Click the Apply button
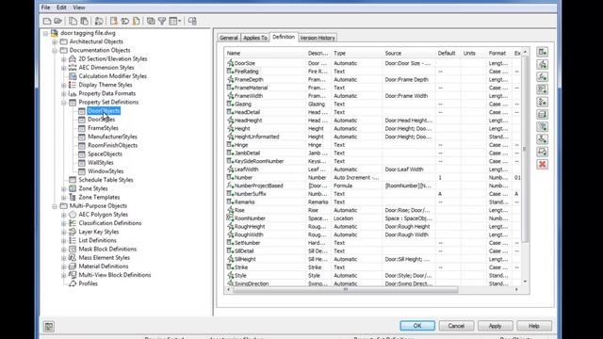The height and width of the screenshot is (339, 603). 495,326
